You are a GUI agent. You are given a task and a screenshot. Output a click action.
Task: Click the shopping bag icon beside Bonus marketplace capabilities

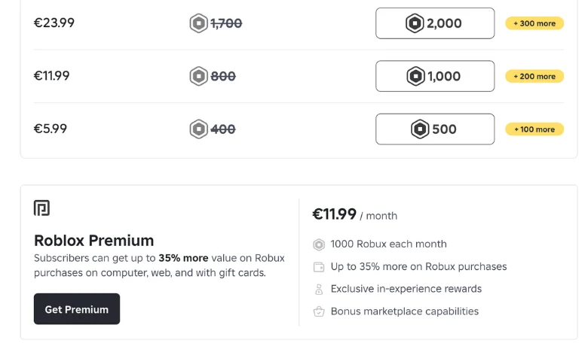tap(319, 311)
